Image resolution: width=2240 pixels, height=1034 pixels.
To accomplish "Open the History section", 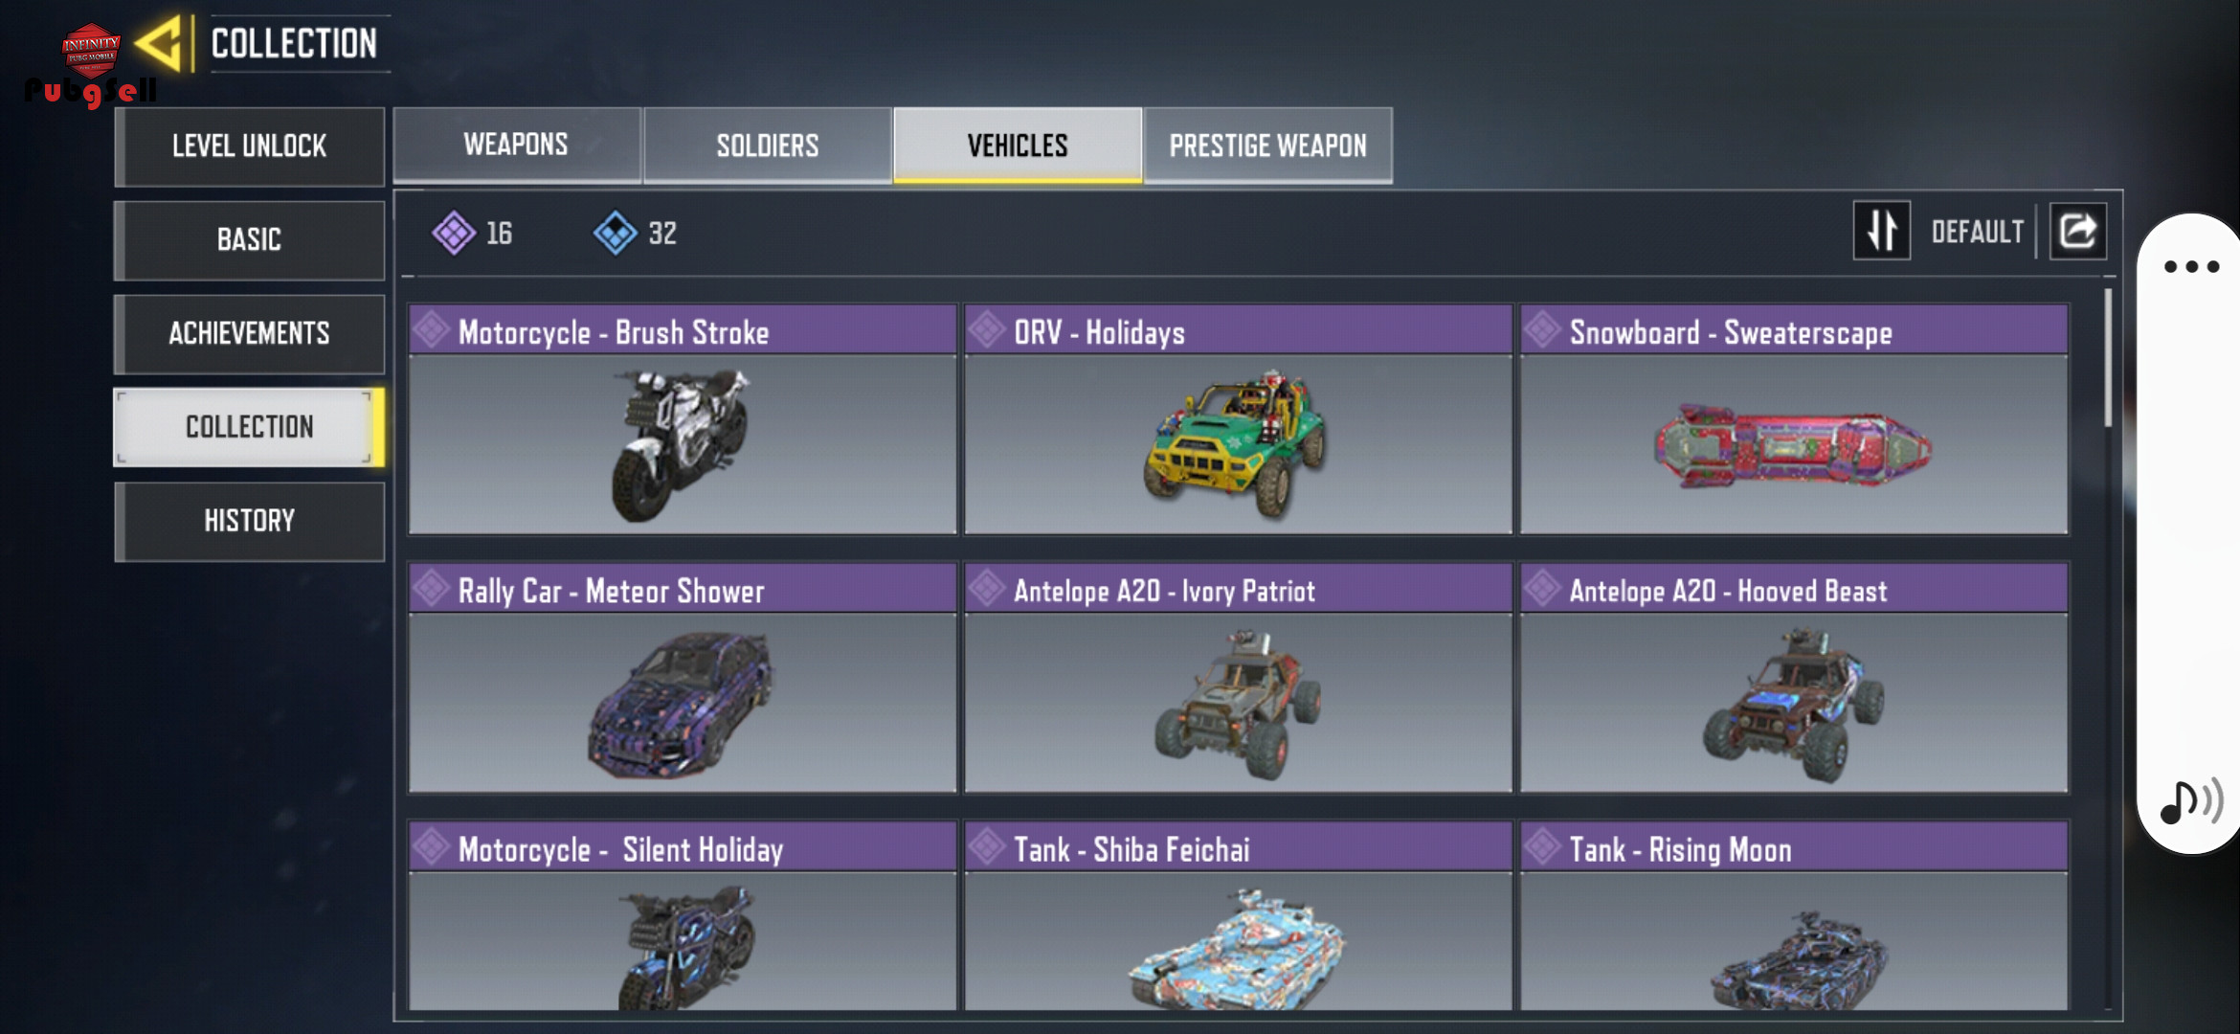I will pyautogui.click(x=249, y=521).
